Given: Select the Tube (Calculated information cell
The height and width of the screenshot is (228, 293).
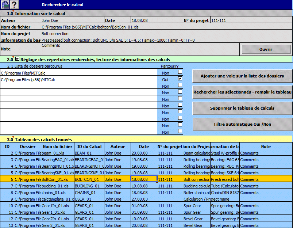Looking at the screenshot, I should (x=225, y=186).
